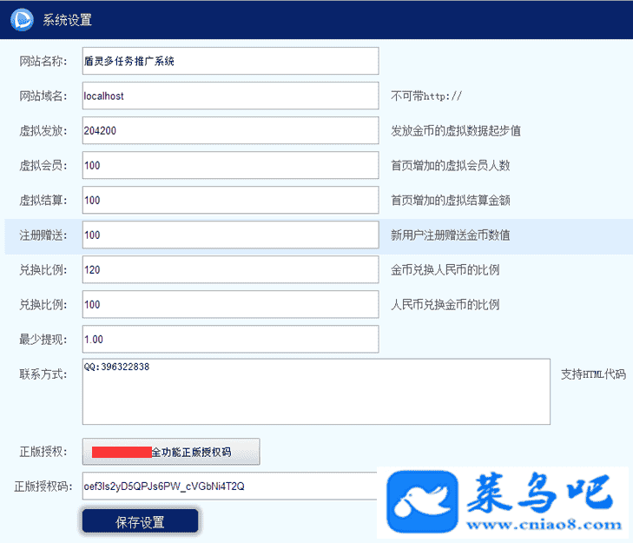This screenshot has height=543, width=633.
Task: Select the 人民币兑换金币 ratio input
Action: click(230, 304)
